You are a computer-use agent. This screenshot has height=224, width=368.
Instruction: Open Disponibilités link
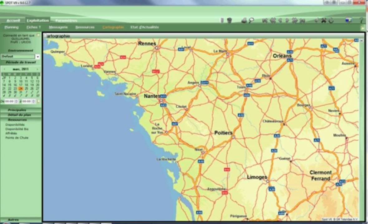coord(15,125)
